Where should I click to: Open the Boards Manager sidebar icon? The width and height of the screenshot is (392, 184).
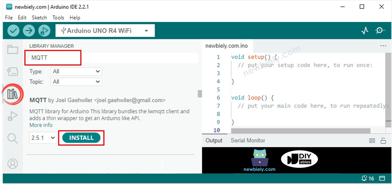[12, 71]
